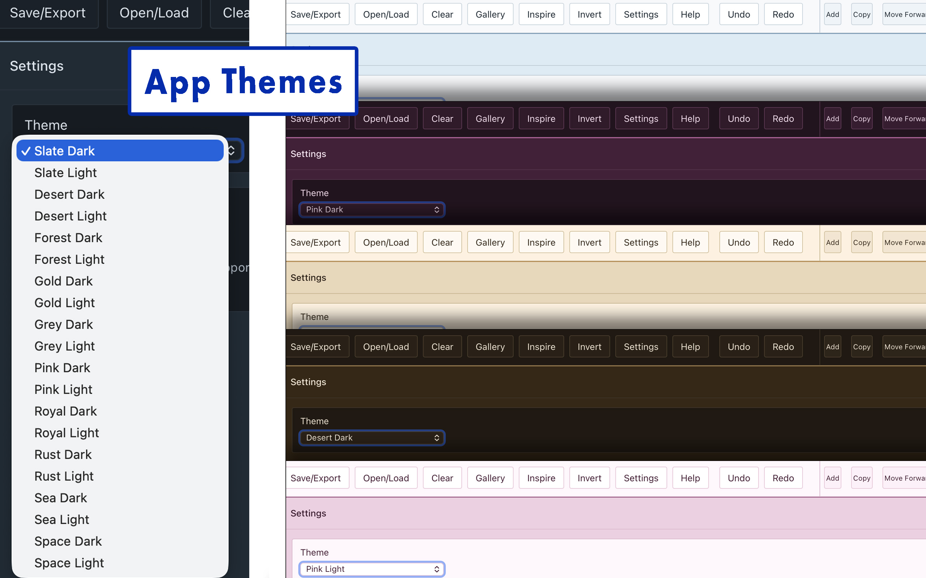Screen dimensions: 926x578
Task: Open the Desert Dark theme dropdown
Action: click(372, 438)
